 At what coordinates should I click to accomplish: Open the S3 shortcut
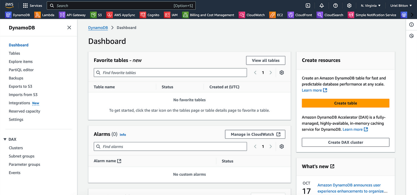pos(96,15)
